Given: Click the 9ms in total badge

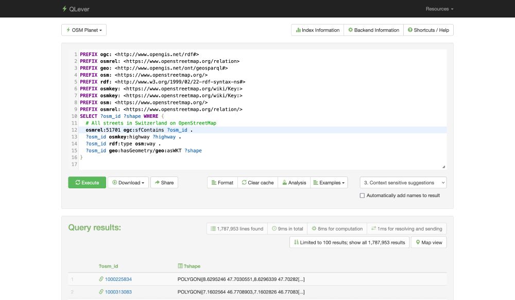Looking at the screenshot, I should (287, 229).
